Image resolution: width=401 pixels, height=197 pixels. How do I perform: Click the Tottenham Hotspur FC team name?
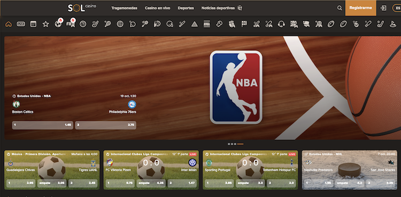(x=279, y=170)
